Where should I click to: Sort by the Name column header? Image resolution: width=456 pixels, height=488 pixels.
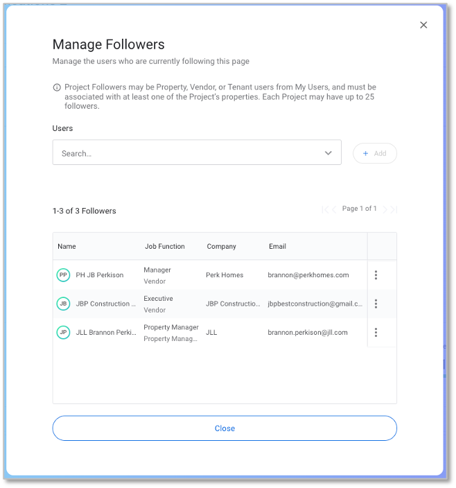pos(67,246)
